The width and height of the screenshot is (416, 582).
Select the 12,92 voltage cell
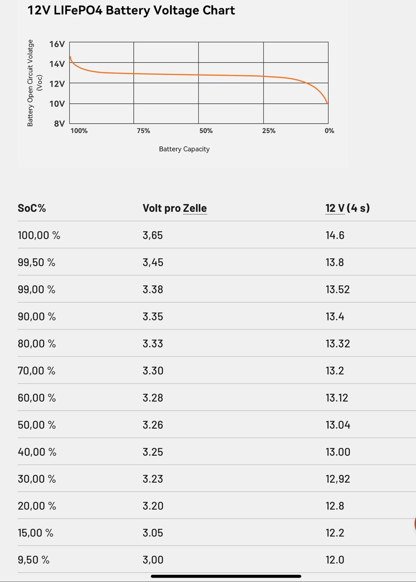(x=338, y=479)
